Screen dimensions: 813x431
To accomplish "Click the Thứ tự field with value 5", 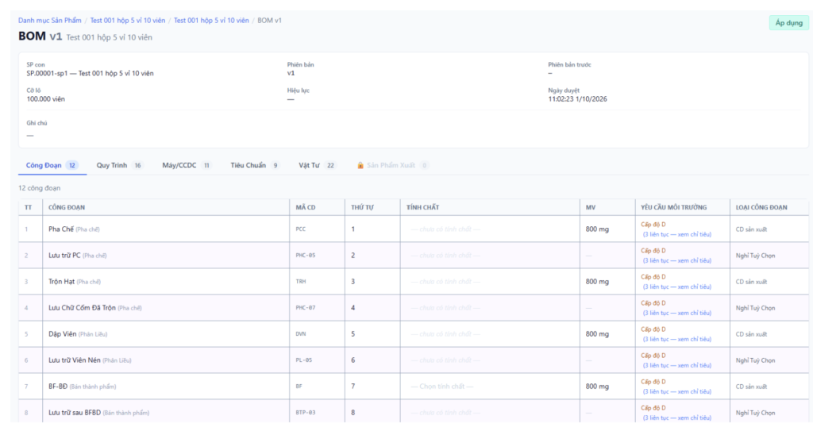I will tap(372, 334).
